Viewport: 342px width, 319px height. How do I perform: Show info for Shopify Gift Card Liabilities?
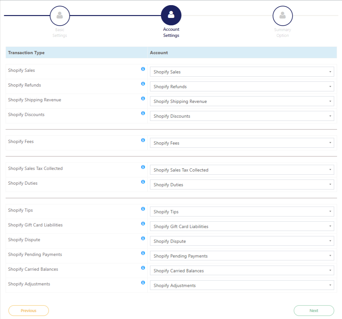click(x=143, y=223)
